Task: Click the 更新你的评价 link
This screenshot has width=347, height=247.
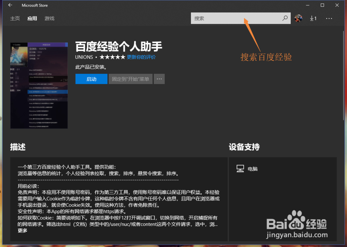Action: pyautogui.click(x=141, y=57)
